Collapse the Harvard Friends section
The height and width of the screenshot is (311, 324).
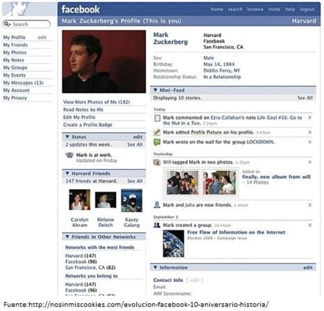click(67, 173)
